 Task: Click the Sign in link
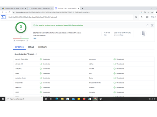(153, 17)
